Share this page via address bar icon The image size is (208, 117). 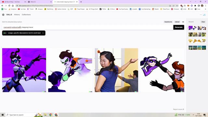(174, 6)
